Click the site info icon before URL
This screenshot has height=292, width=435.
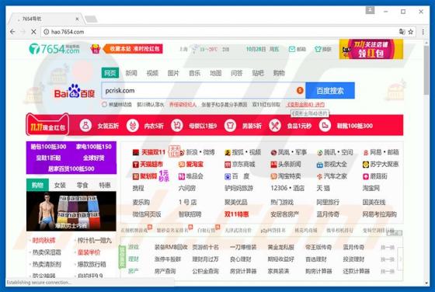47,32
